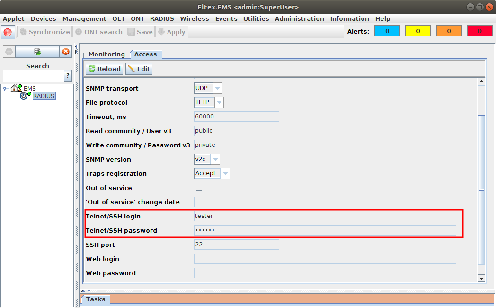
Task: Click the Save toolbar button
Action: (140, 32)
